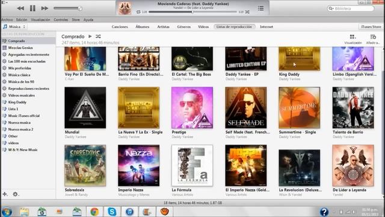
Task: Switch to the Canciones tab
Action: point(120,27)
